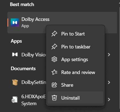The height and width of the screenshot is (112, 120).
Task: Open App settings from the context menu
Action: pyautogui.click(x=75, y=59)
